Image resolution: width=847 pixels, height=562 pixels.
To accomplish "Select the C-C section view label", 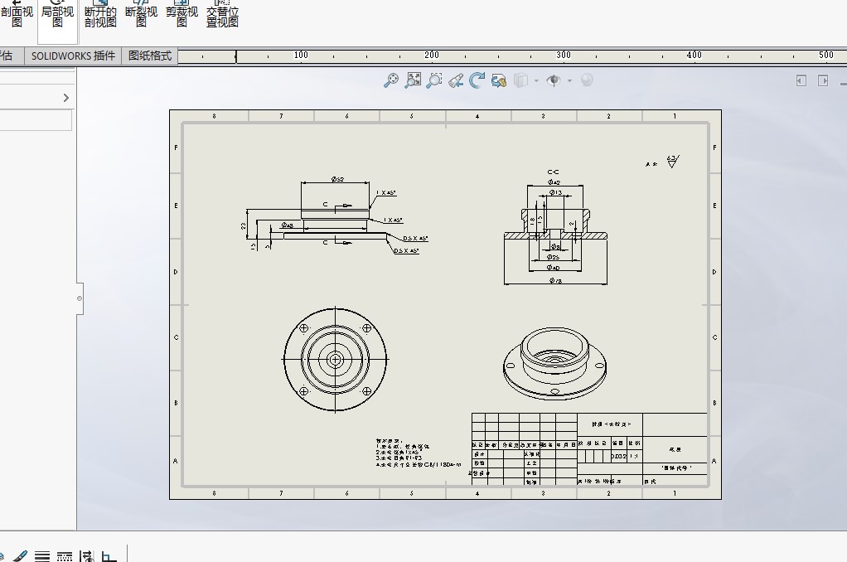I will tap(553, 172).
